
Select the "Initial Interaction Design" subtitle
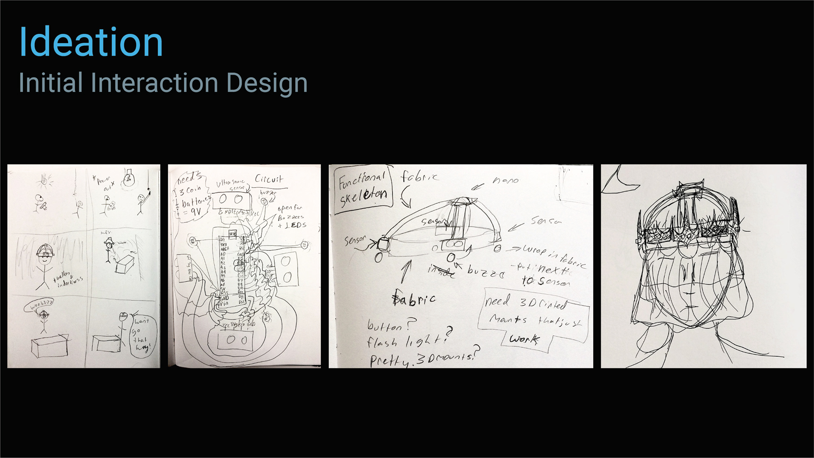point(163,83)
